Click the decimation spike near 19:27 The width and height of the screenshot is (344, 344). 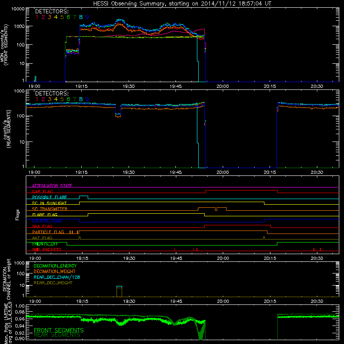click(119, 292)
